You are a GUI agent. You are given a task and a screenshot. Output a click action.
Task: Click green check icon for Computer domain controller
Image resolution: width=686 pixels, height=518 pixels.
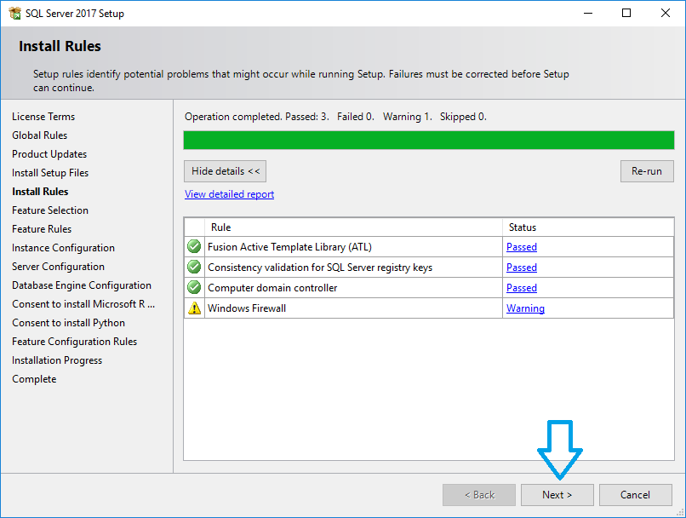[x=194, y=288]
